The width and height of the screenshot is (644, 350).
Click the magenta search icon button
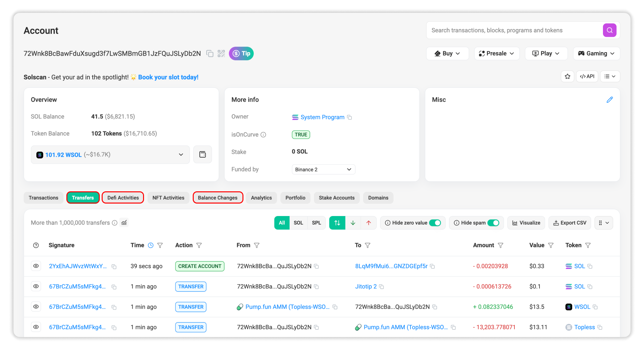pos(609,30)
